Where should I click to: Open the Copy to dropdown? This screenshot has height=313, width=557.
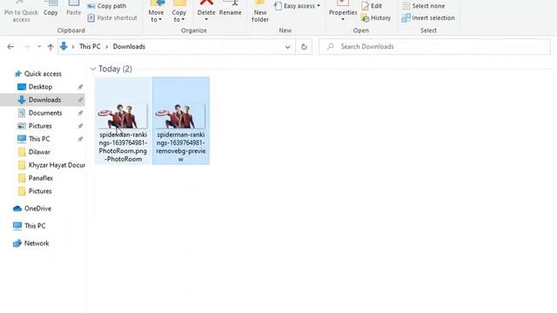point(179,11)
